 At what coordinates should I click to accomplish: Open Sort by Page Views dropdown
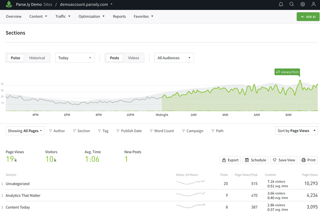(296, 131)
